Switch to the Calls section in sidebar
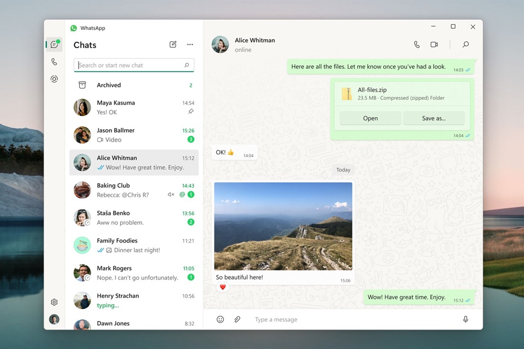Viewport: 524px width, 349px height. tap(54, 62)
